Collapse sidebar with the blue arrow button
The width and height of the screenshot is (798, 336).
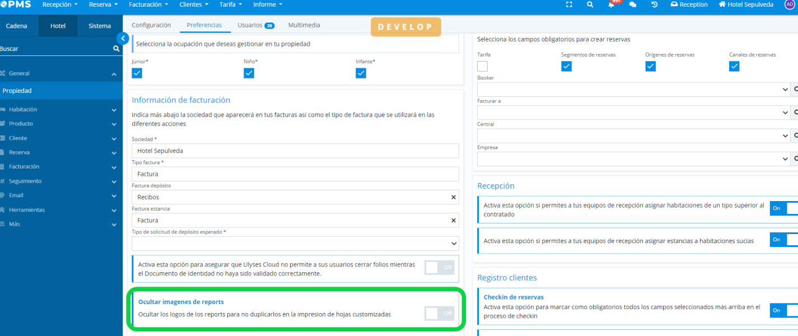(123, 38)
